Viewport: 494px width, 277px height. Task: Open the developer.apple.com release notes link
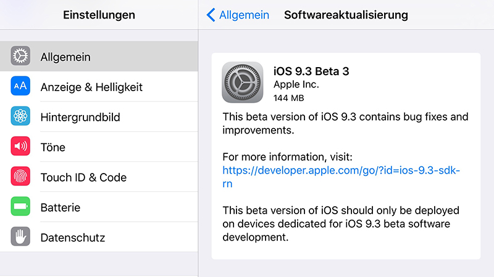click(x=341, y=177)
